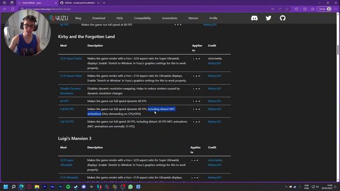Click the webcam overlay thumbnail

(x=27, y=32)
